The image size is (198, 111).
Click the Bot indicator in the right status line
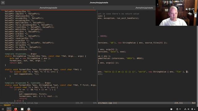pyautogui.click(x=194, y=103)
